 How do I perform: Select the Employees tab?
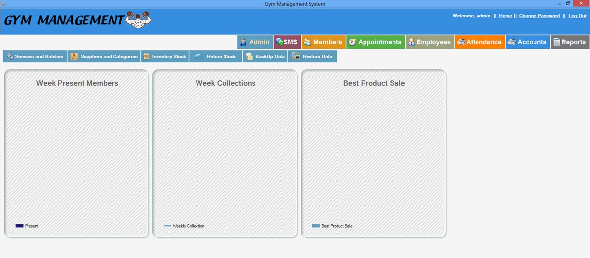[x=430, y=42]
